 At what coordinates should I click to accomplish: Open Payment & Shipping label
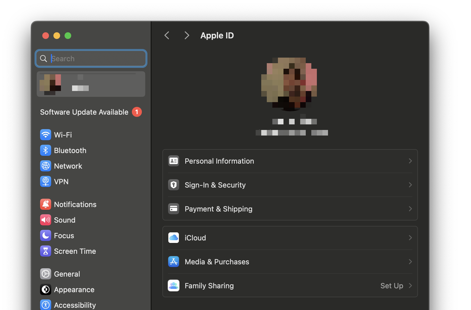click(218, 209)
